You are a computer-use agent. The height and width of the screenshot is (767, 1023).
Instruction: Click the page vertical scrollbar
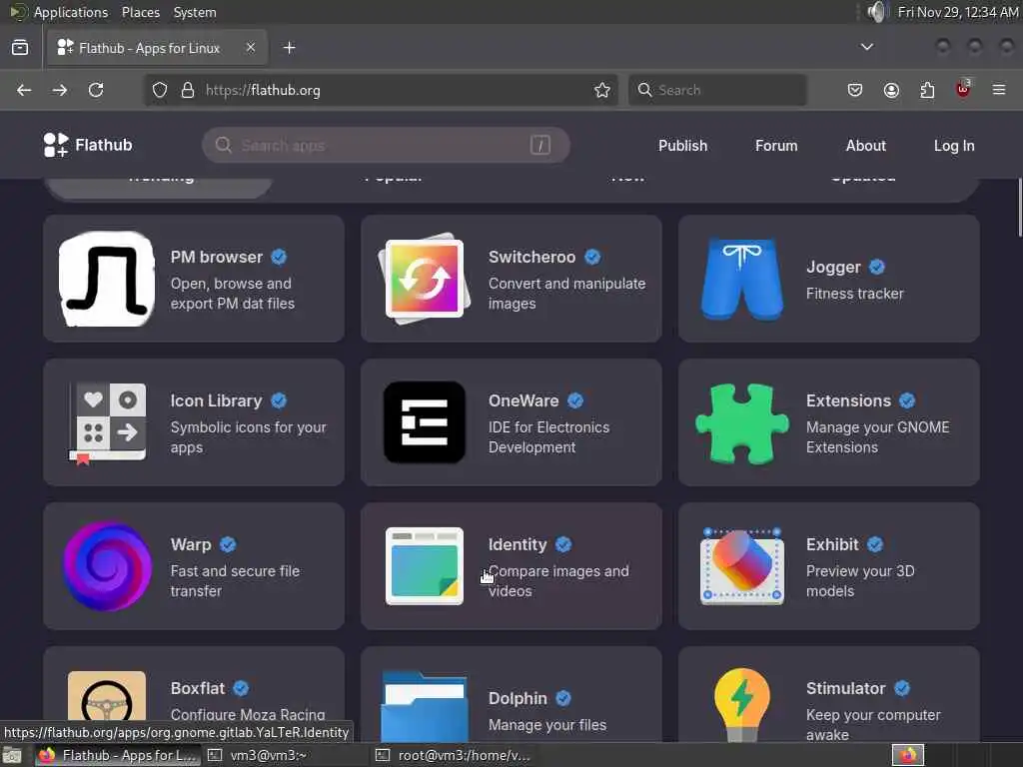coord(1018,209)
